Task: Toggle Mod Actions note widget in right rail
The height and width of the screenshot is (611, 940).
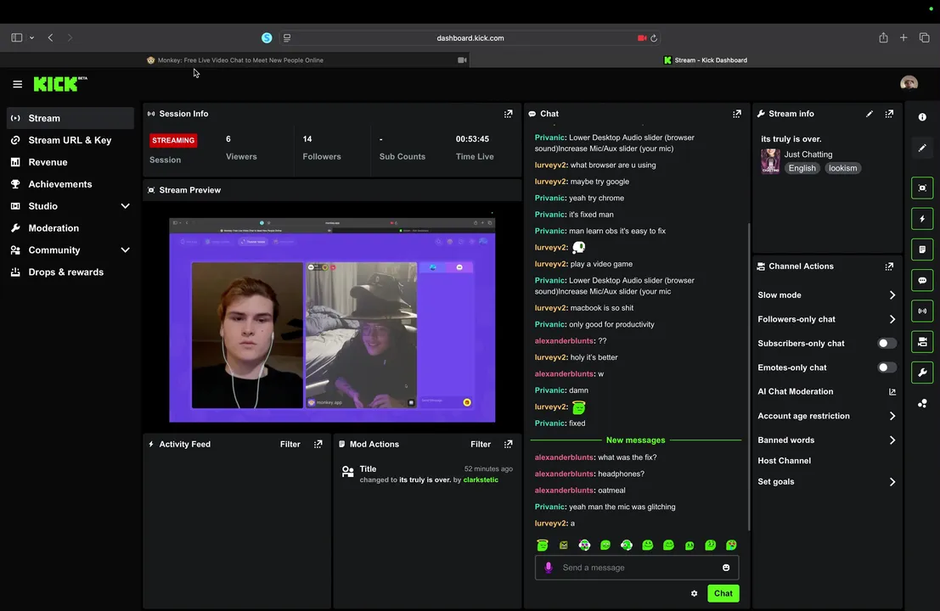Action: 922,249
